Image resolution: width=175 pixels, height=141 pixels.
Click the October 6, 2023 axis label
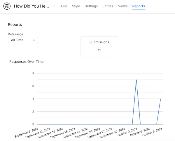[x=140, y=132]
